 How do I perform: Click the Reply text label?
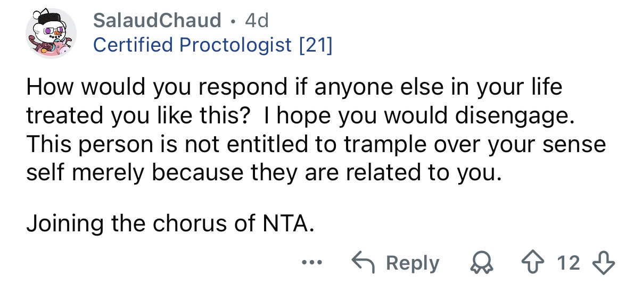(x=413, y=263)
